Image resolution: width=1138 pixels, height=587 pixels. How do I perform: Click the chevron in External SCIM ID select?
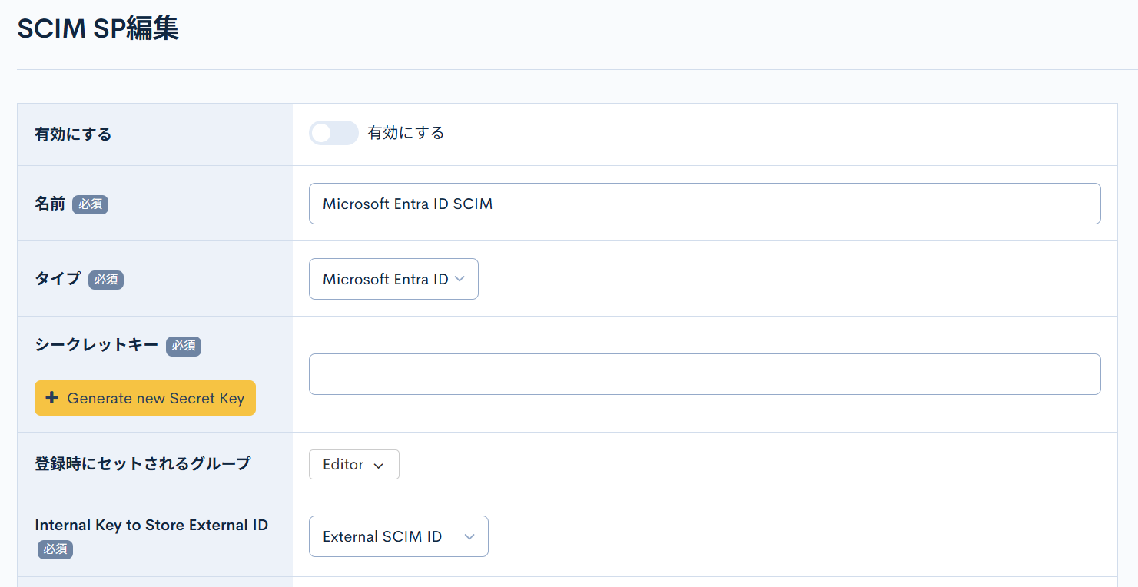(469, 537)
